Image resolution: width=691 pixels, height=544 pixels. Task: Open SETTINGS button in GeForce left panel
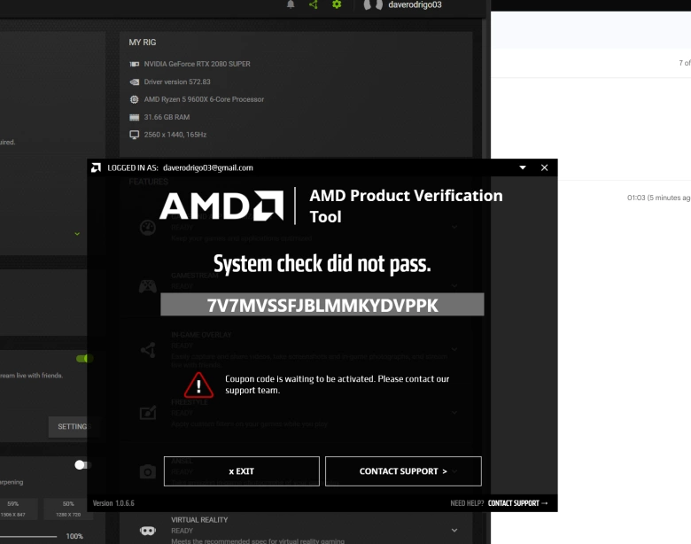[x=73, y=427]
